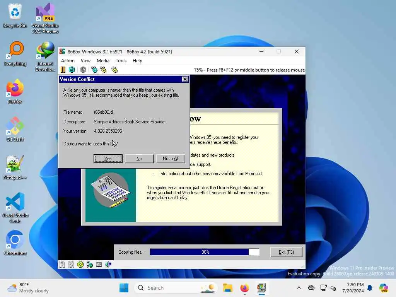Viewport: 396px width, 297px height.
Task: Open the Help menu
Action: [x=137, y=61]
